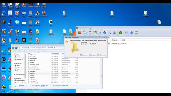Click the SFX icon in WinRAR toolbar
Image resolution: width=171 pixels, height=96 pixels.
[x=136, y=33]
